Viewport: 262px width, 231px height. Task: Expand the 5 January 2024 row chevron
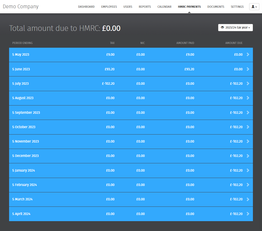248,170
